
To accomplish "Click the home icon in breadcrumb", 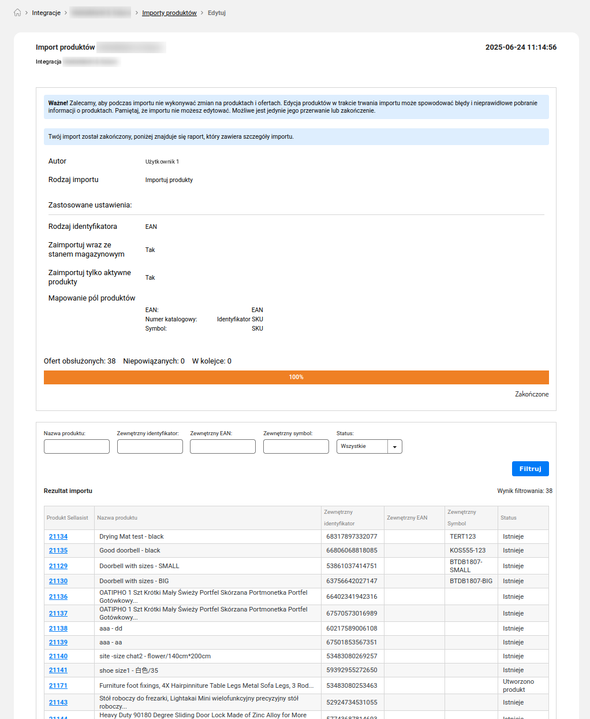I will point(17,13).
